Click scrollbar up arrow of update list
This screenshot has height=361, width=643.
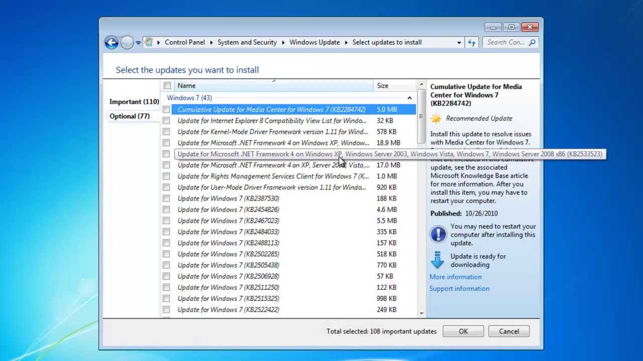[421, 85]
